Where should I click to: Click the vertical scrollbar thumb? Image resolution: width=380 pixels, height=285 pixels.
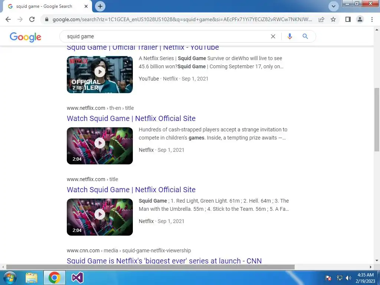coord(377,120)
